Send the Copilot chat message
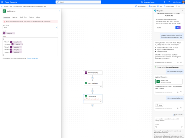 pyautogui.click(x=182, y=127)
